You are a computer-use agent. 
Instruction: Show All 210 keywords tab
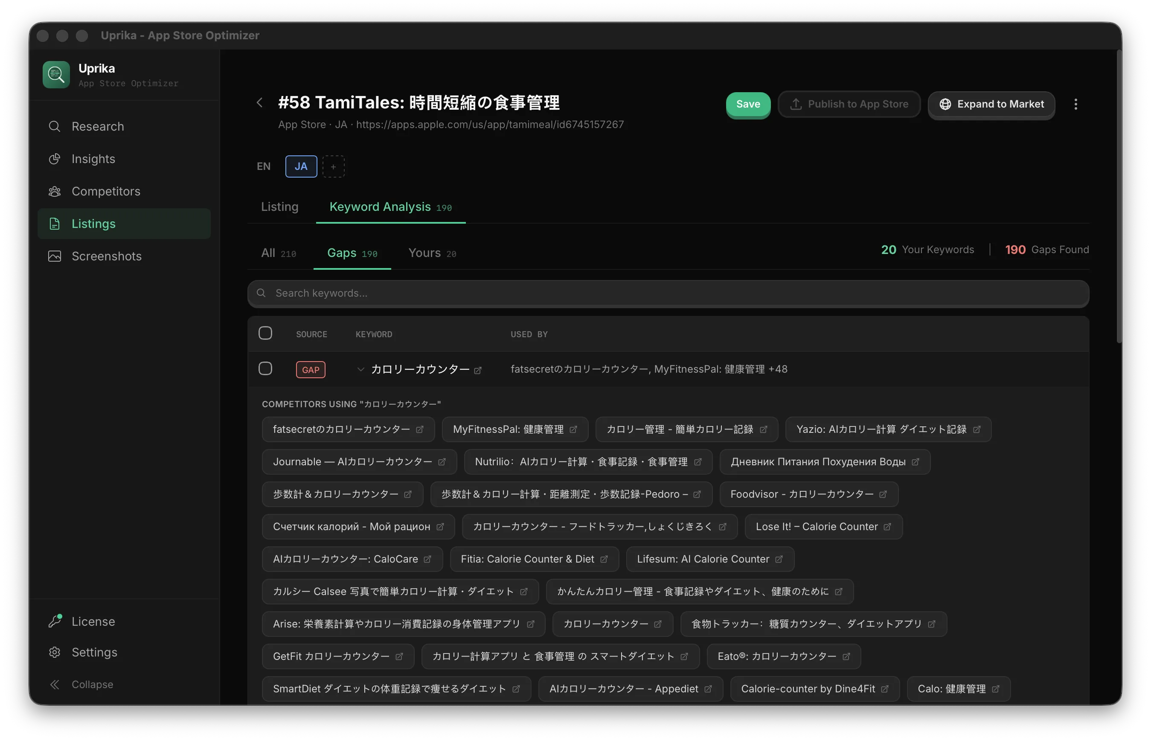click(x=279, y=253)
